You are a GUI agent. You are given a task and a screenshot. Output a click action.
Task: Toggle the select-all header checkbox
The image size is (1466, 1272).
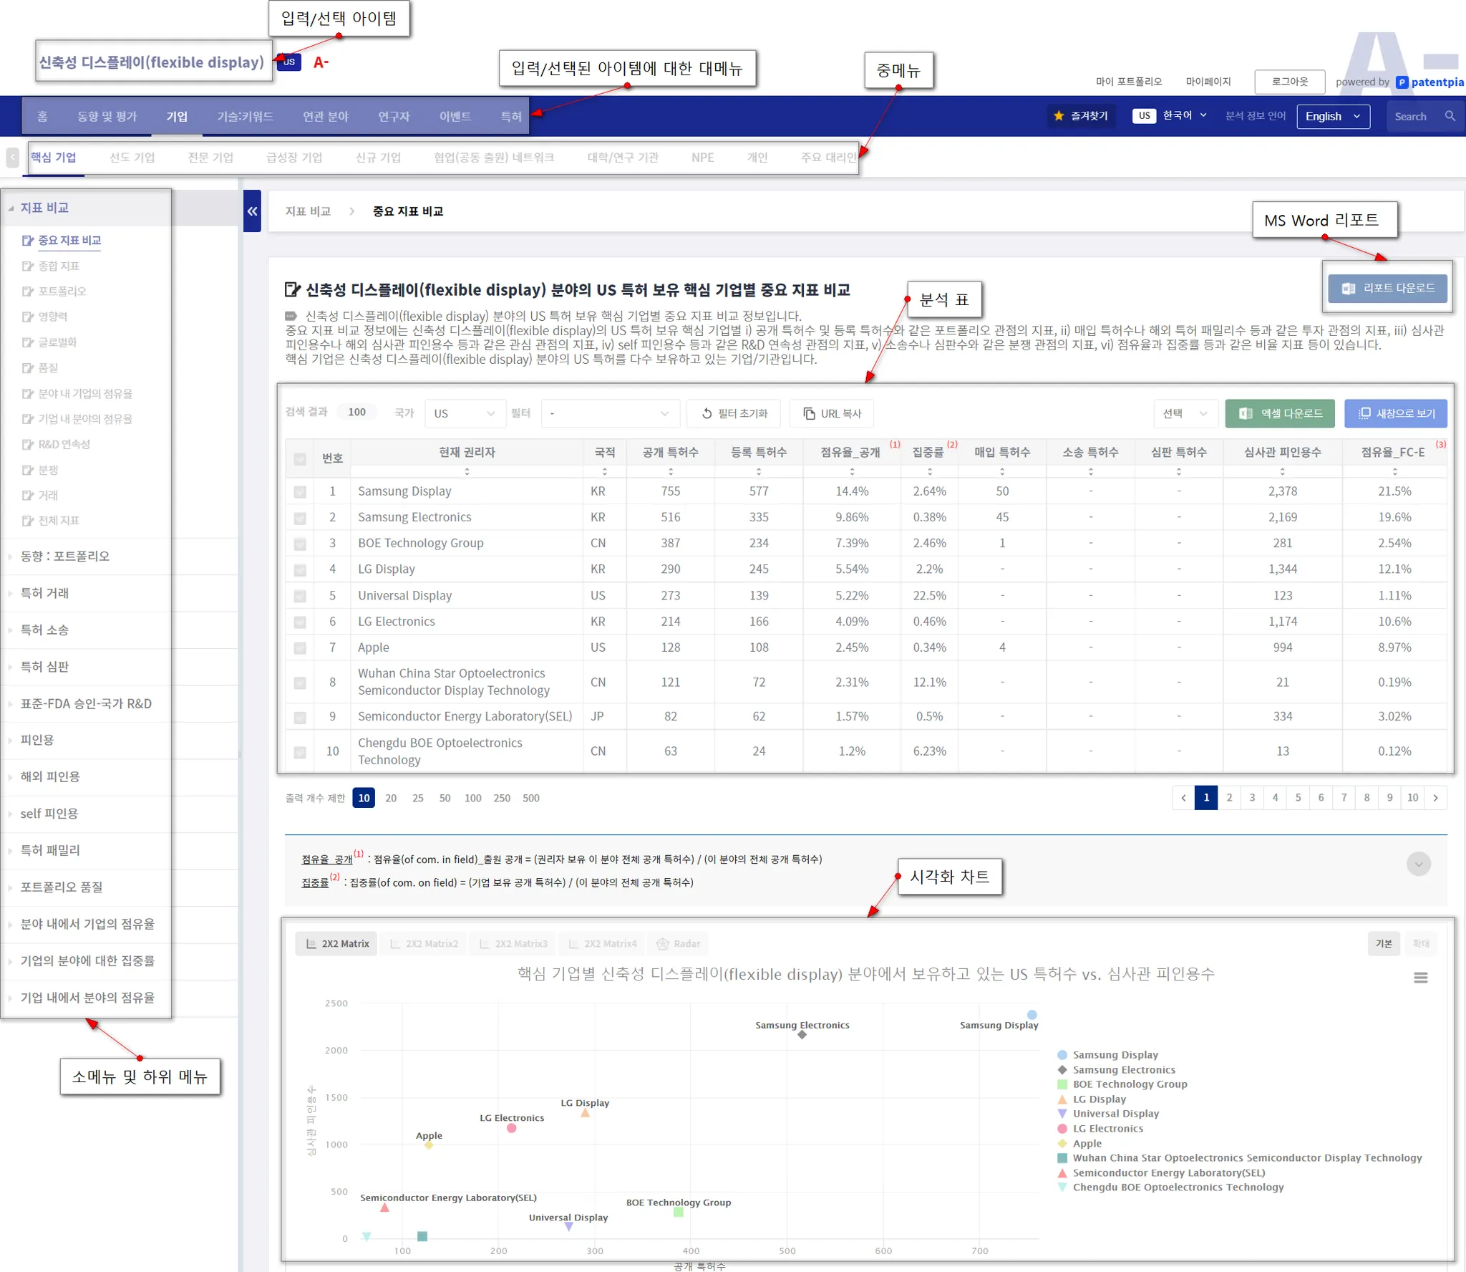300,459
